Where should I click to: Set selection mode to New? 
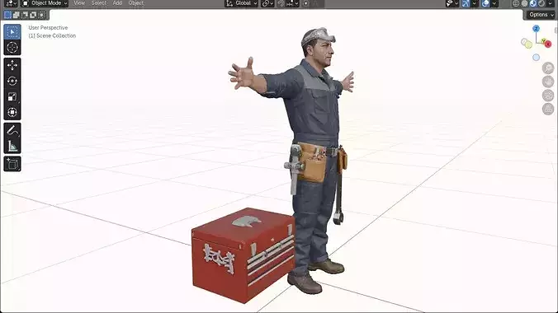pos(7,15)
